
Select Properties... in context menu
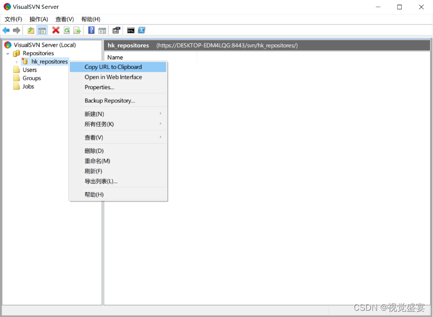point(118,88)
